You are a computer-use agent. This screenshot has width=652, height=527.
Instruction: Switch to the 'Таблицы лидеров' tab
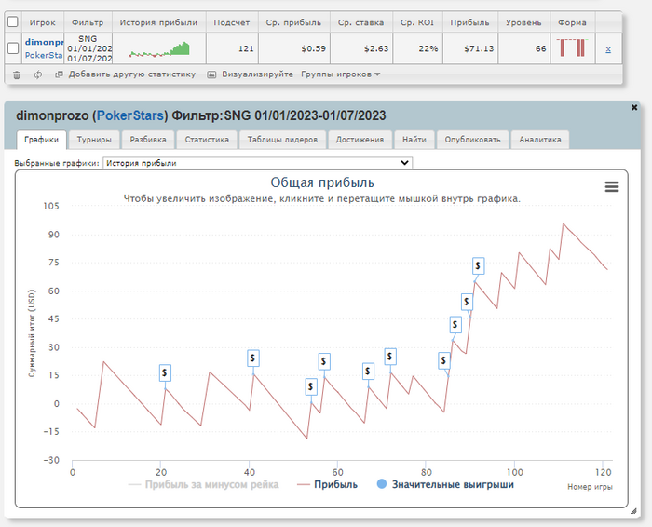click(282, 140)
